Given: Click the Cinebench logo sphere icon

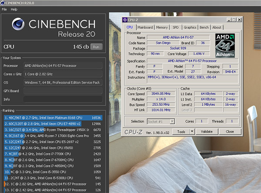Looking at the screenshot, I should (x=18, y=24).
